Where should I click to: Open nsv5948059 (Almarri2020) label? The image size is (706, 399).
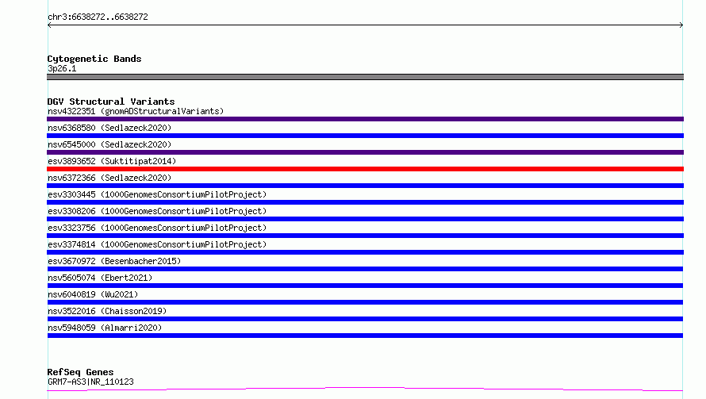(105, 328)
